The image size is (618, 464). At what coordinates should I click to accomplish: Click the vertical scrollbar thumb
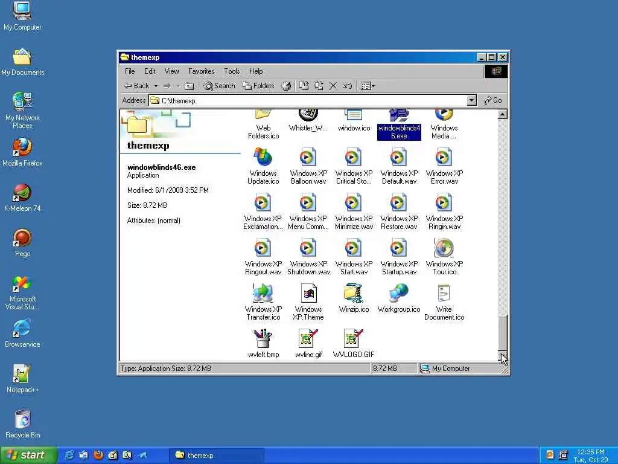point(503,333)
